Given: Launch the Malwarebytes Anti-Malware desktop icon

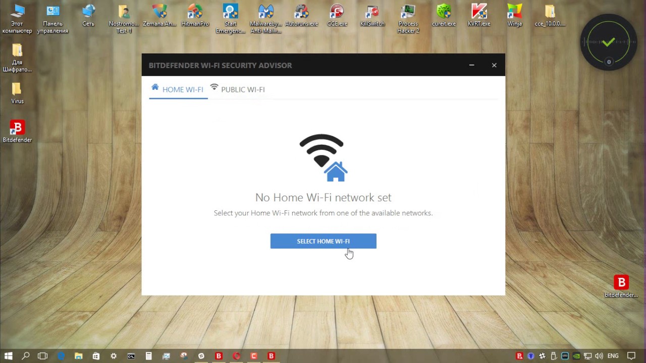Looking at the screenshot, I should coord(266,18).
